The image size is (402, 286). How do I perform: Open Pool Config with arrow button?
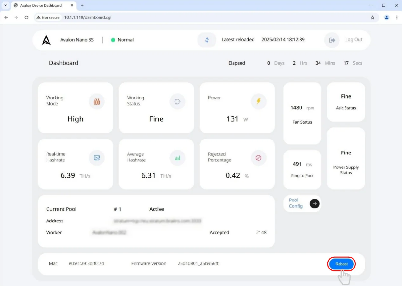(314, 203)
